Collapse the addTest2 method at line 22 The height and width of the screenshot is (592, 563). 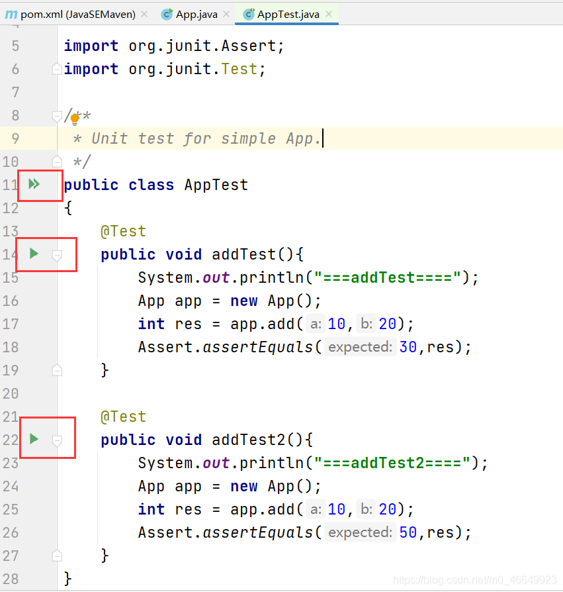click(56, 440)
